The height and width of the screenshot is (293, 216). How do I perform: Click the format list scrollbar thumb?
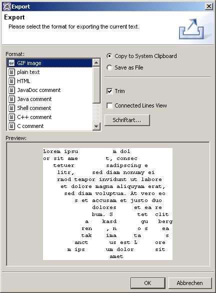[96, 85]
